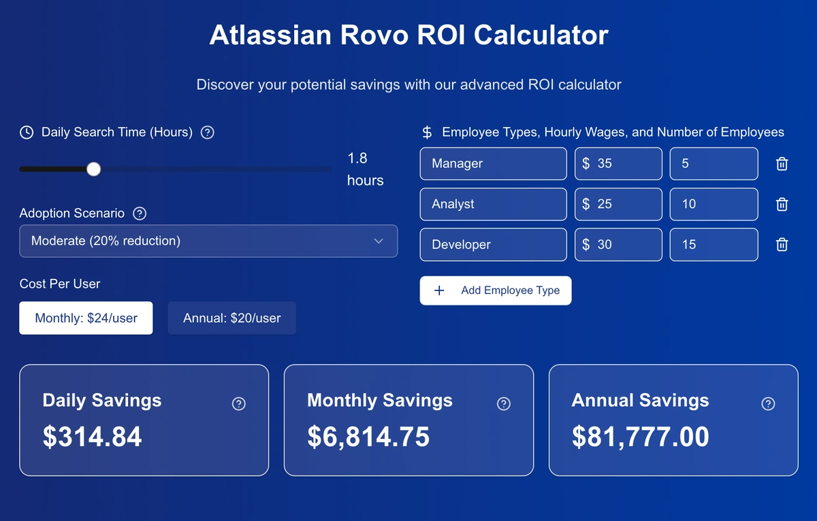Click the Developer name input field
This screenshot has width=817, height=521.
tap(493, 245)
